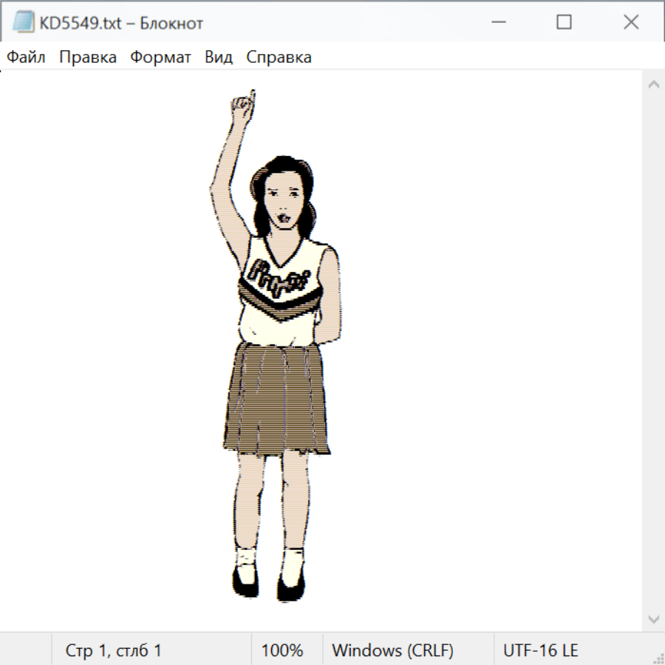
Task: Click the KD5549.txt title bar text
Action: click(121, 23)
